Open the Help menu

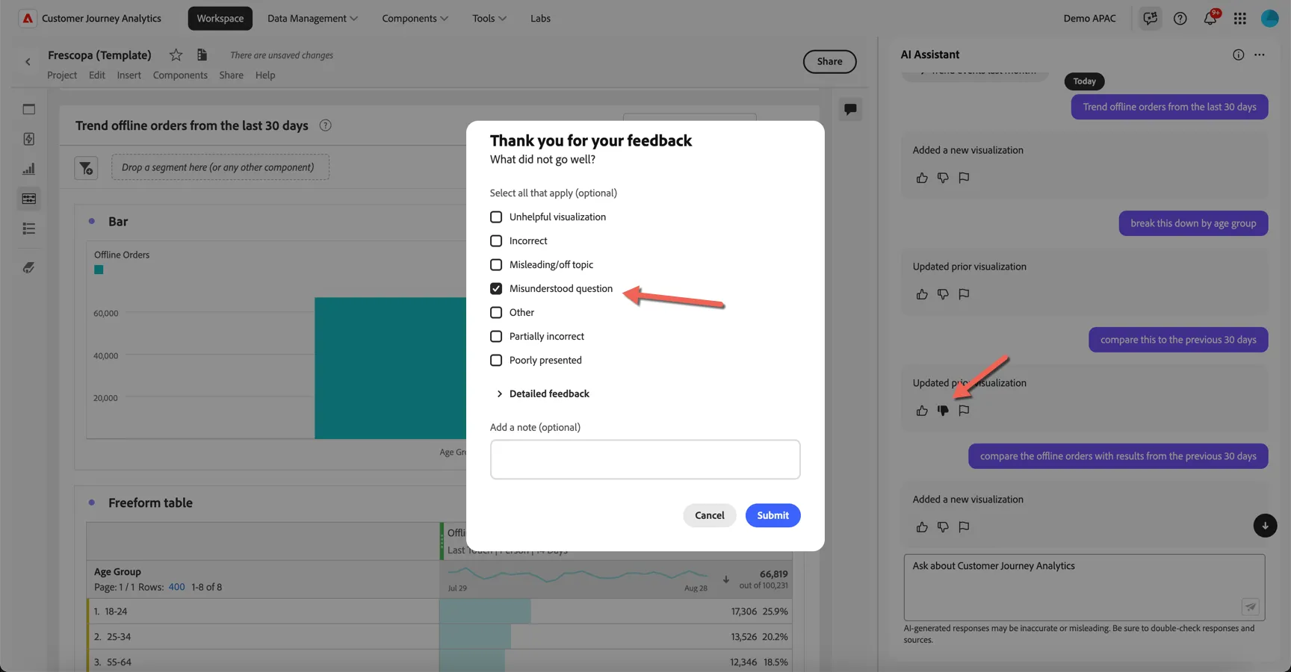[265, 75]
